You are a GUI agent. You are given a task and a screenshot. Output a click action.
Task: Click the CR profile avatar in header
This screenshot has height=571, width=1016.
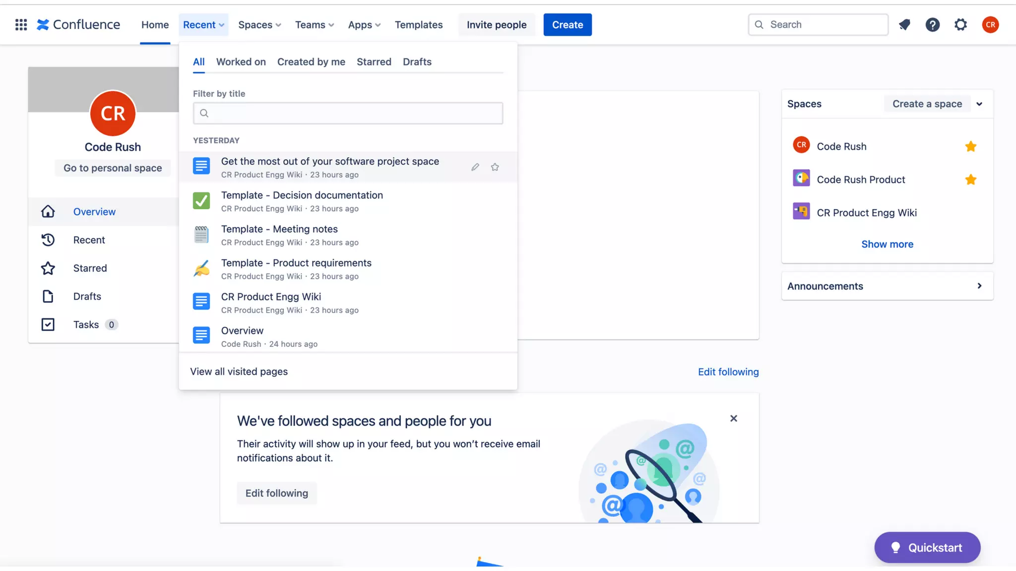click(990, 24)
